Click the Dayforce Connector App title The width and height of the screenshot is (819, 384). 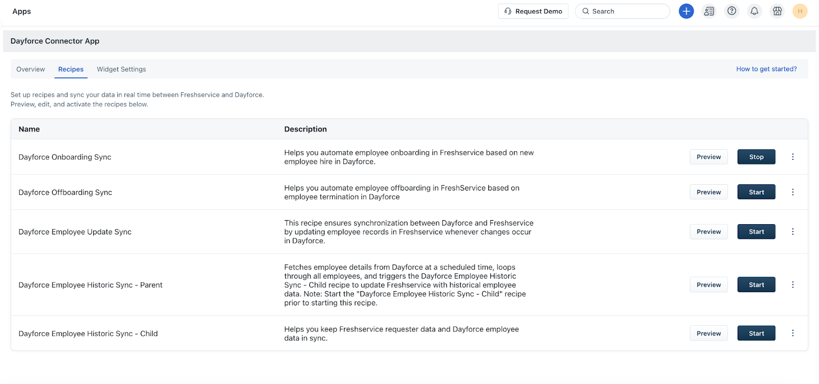(55, 41)
